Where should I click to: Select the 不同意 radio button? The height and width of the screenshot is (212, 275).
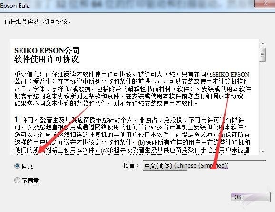17,180
